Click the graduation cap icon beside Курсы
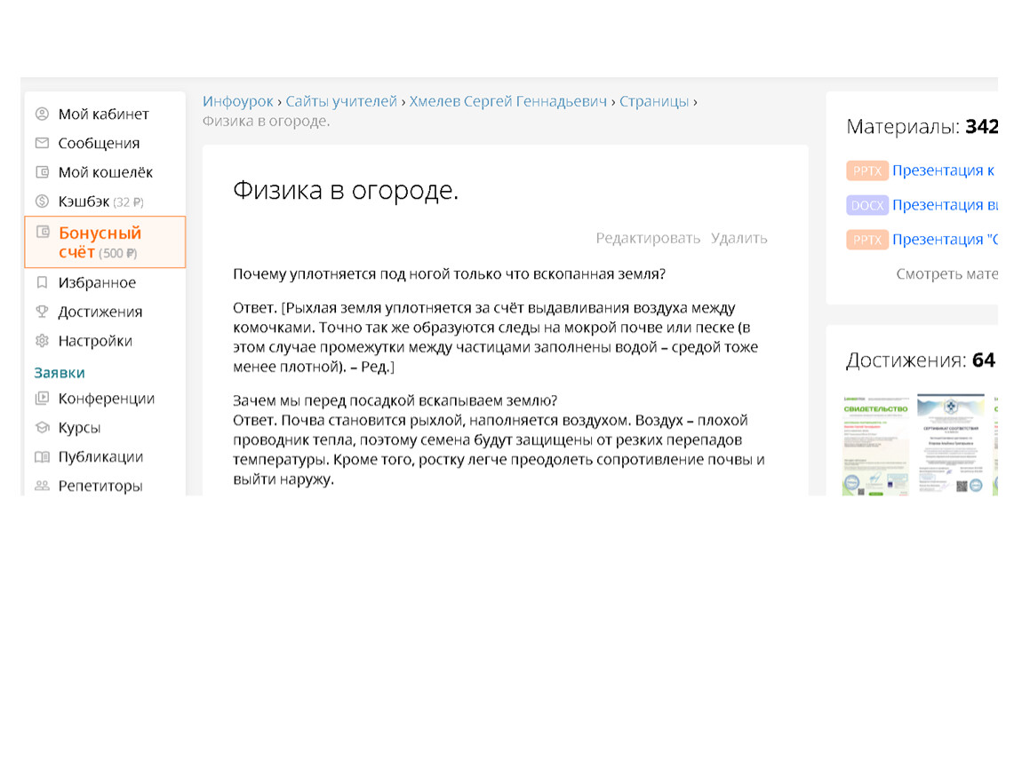Viewport: 1022px width, 767px height. 42,427
